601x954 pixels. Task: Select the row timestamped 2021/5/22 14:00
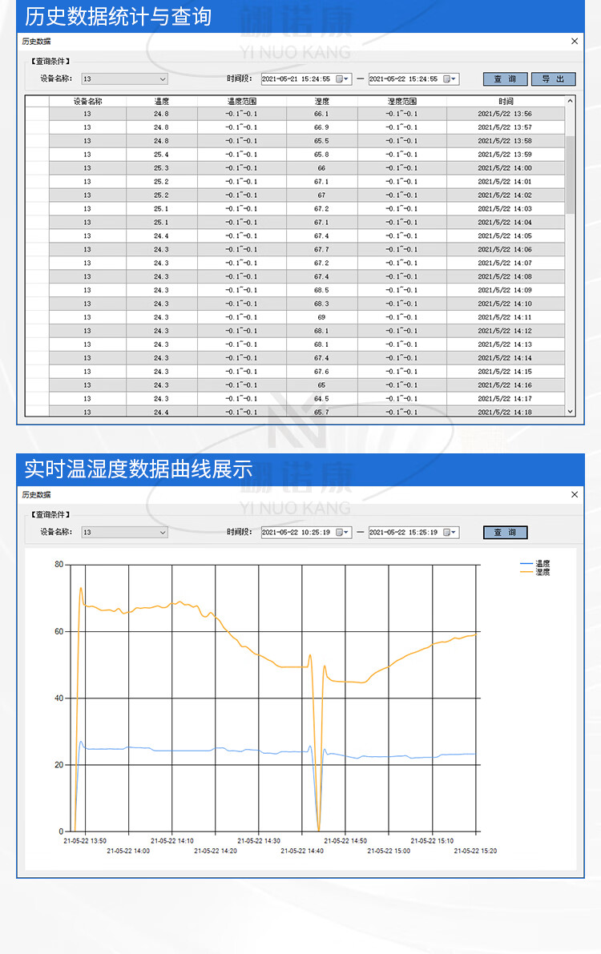(321, 168)
